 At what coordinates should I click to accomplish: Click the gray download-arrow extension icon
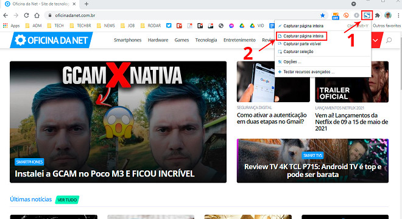[356, 15]
